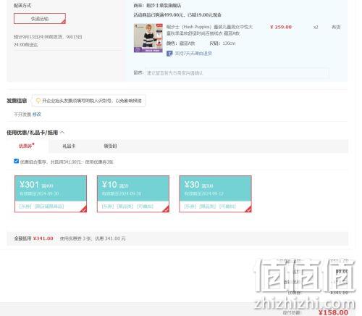Switch to the 领货码 tab
The height and width of the screenshot is (316, 362).
click(110, 146)
